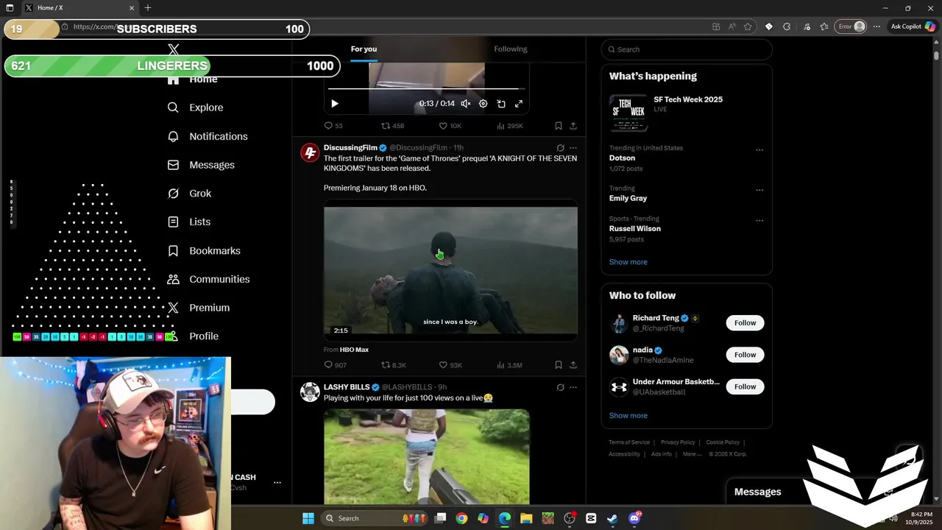942x530 pixels.
Task: Reply to top post with 53 comments
Action: click(x=333, y=126)
